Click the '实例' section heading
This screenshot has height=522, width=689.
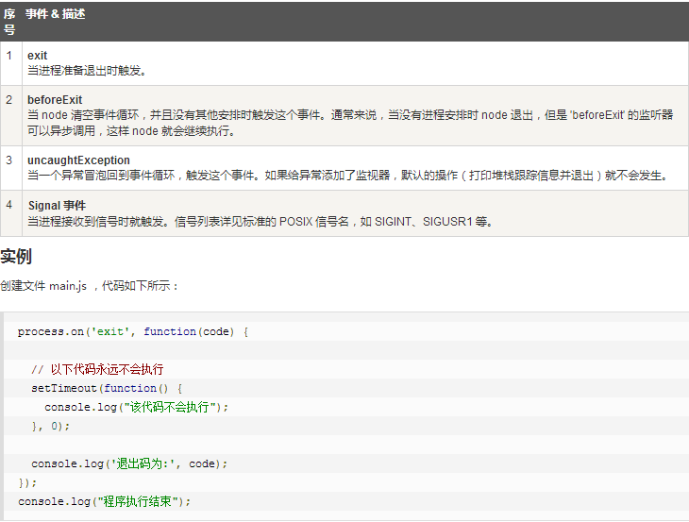pos(16,256)
